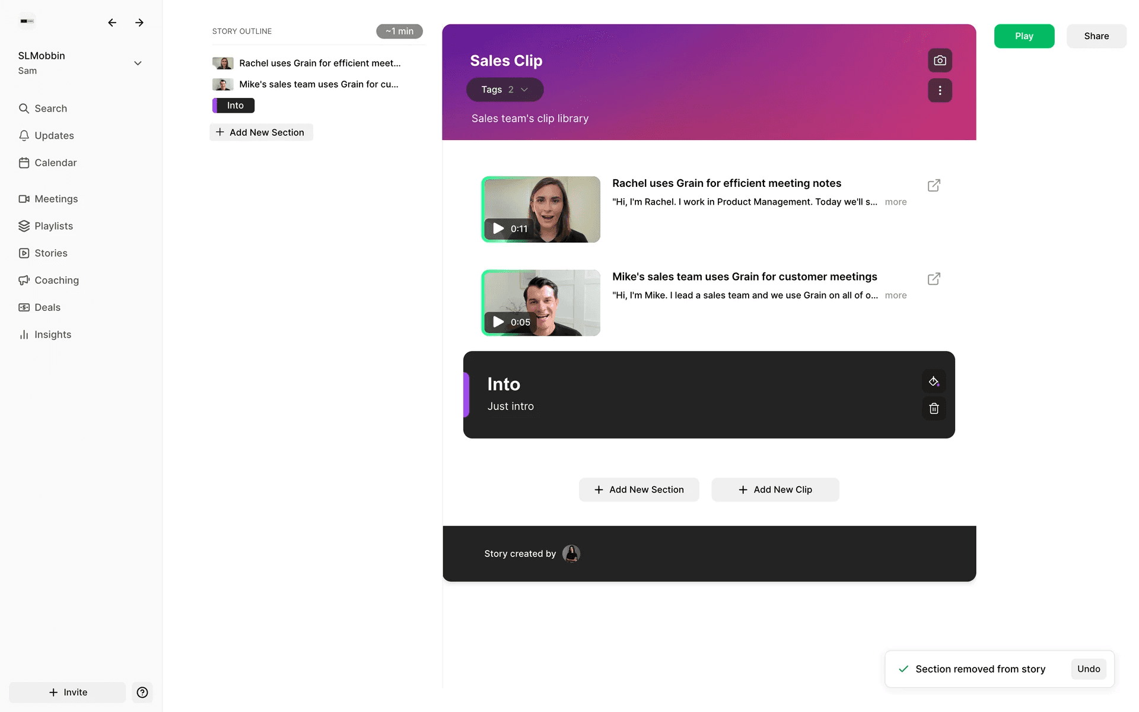1139x712 pixels.
Task: Expand the SLMobbin workspace switcher
Action: pos(138,63)
